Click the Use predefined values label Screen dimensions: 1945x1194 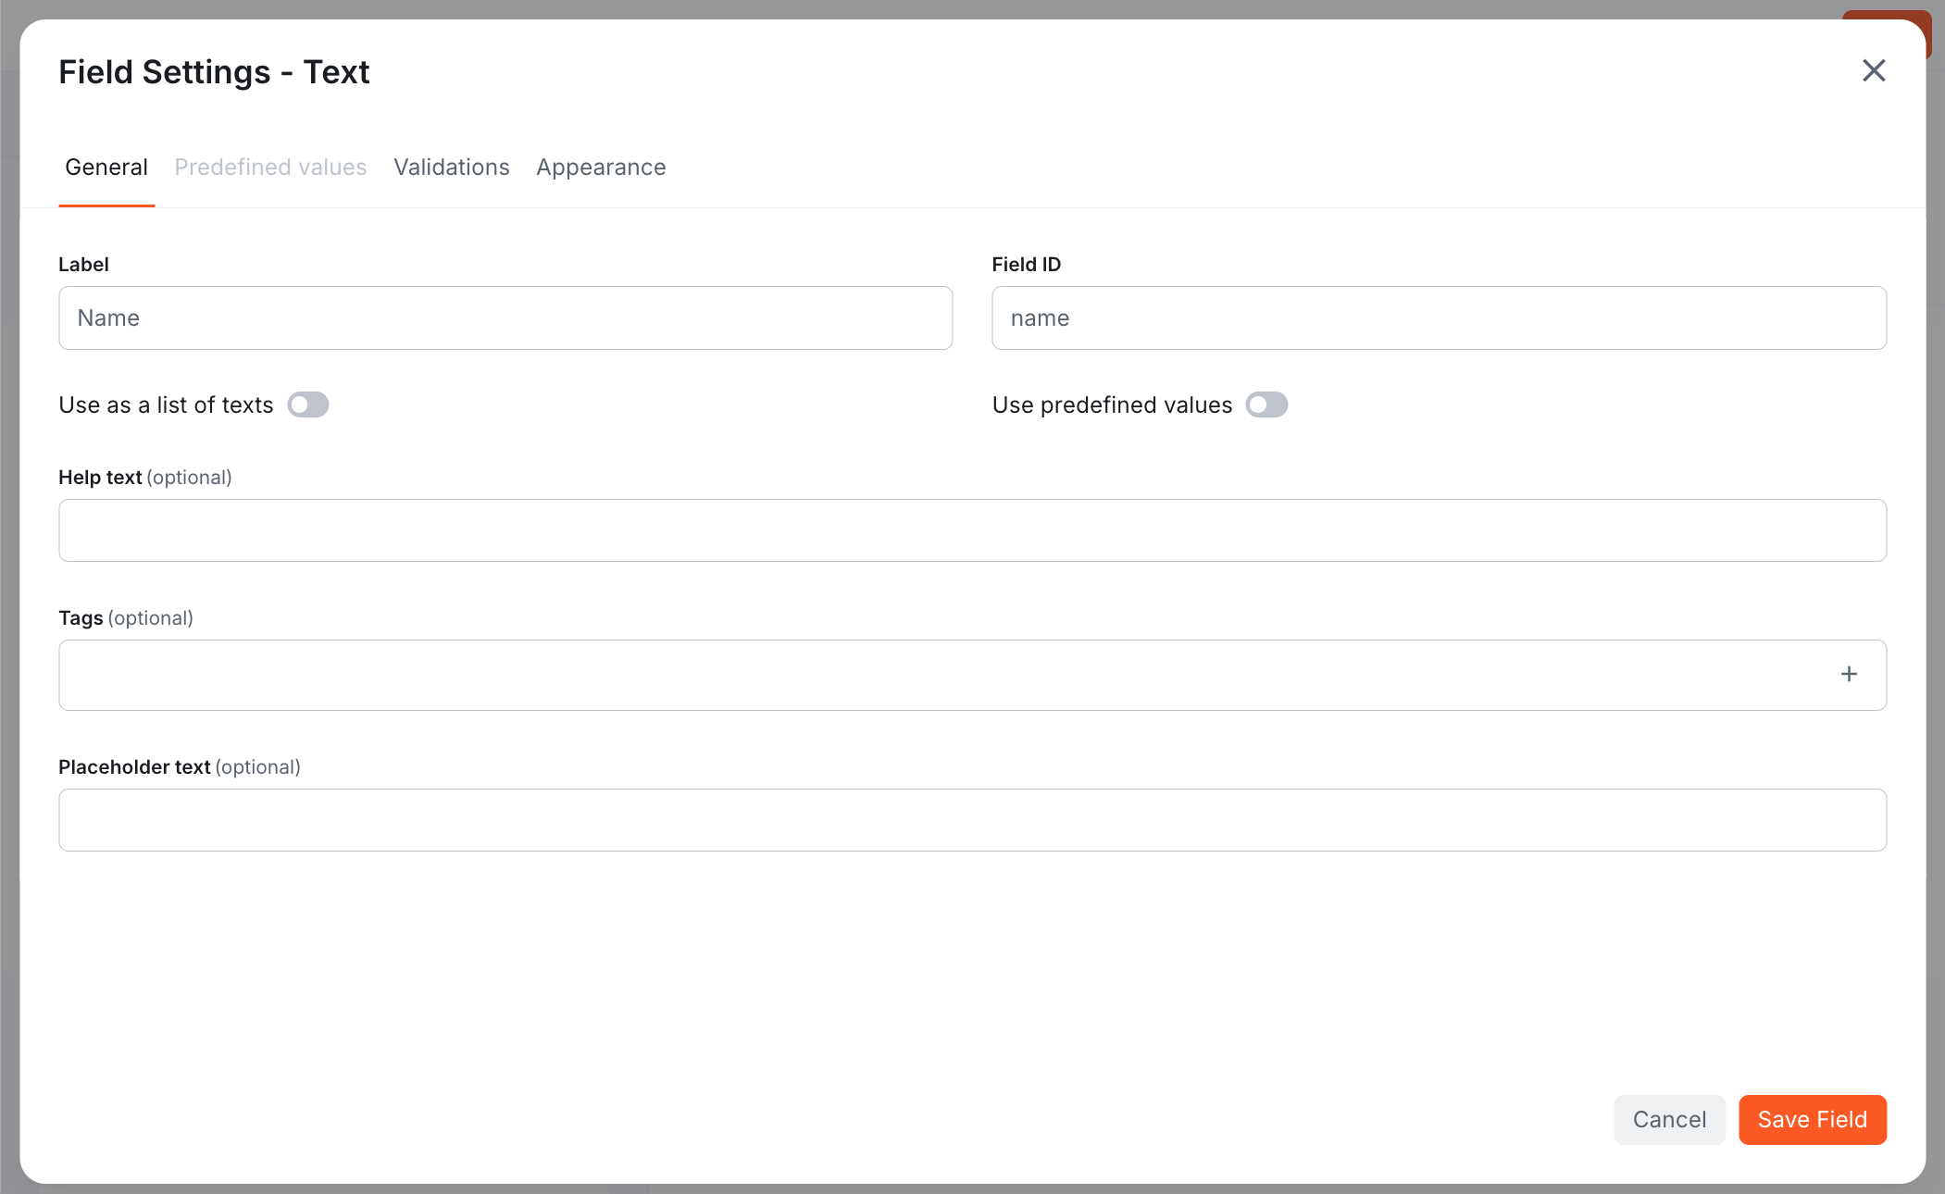pyautogui.click(x=1111, y=404)
